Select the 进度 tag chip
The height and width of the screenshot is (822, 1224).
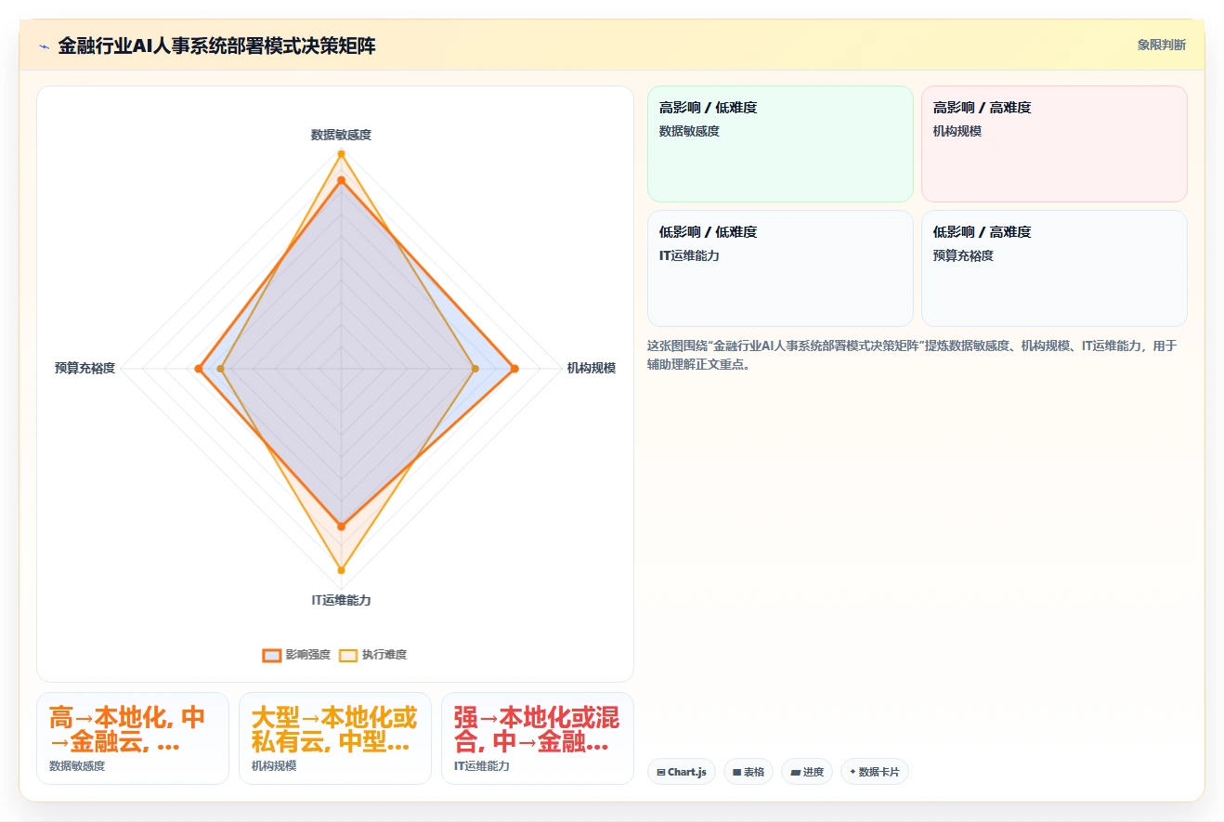tap(807, 772)
